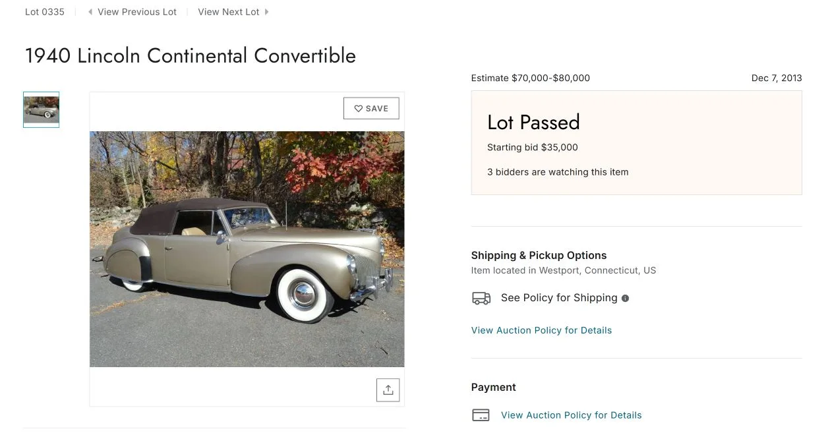Select the Lincoln Continental thumbnail image
This screenshot has width=828, height=437.
coord(41,109)
